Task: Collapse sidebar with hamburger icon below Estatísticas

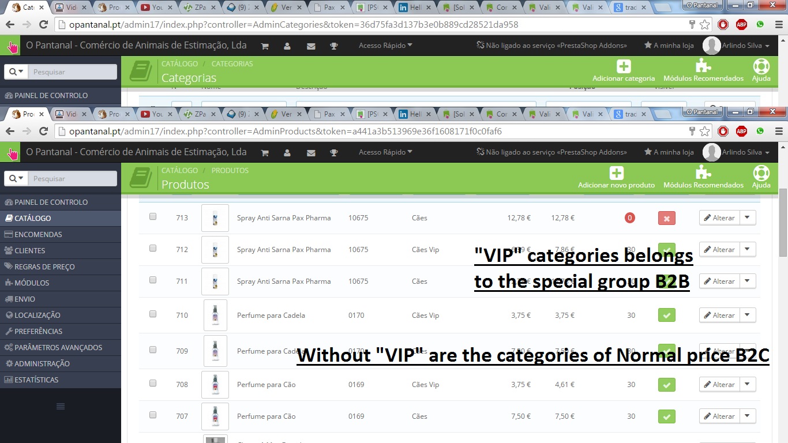Action: click(x=61, y=407)
